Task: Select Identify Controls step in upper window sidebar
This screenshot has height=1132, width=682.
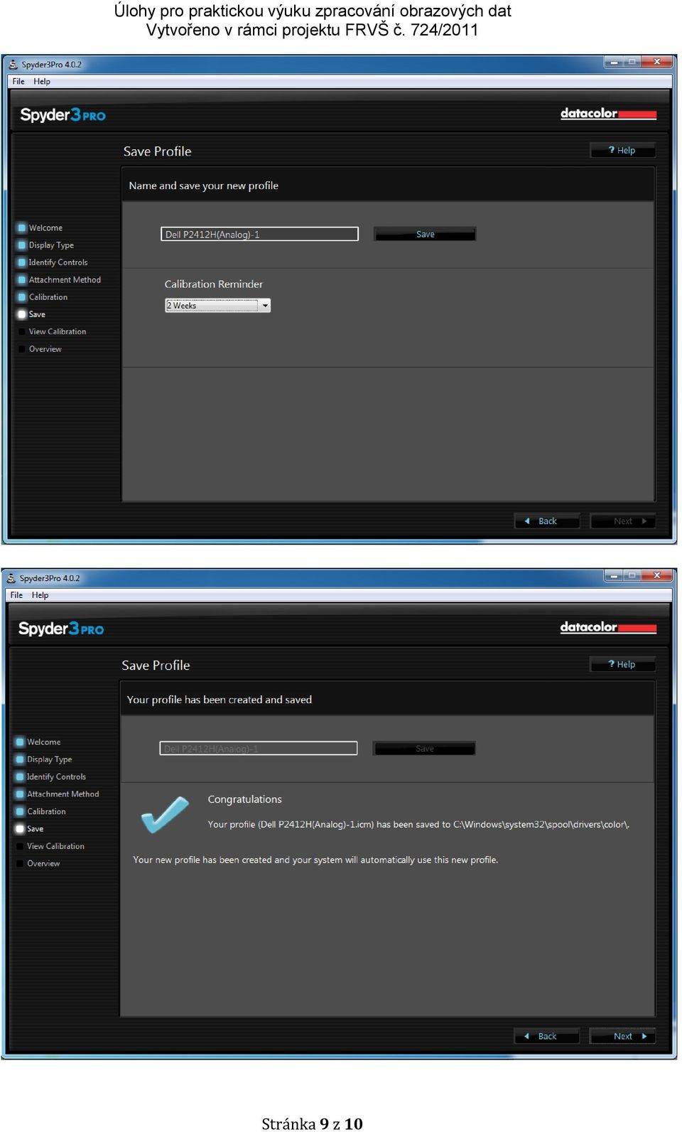Action: (53, 262)
